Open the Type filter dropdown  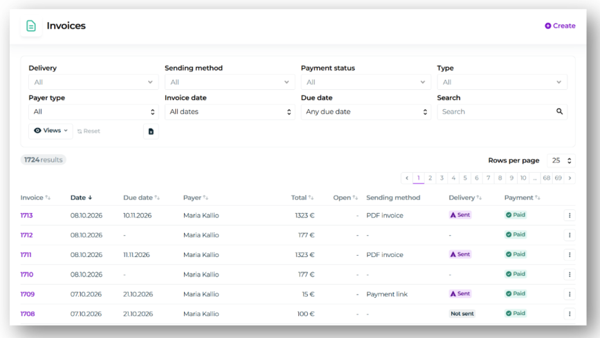(x=502, y=82)
